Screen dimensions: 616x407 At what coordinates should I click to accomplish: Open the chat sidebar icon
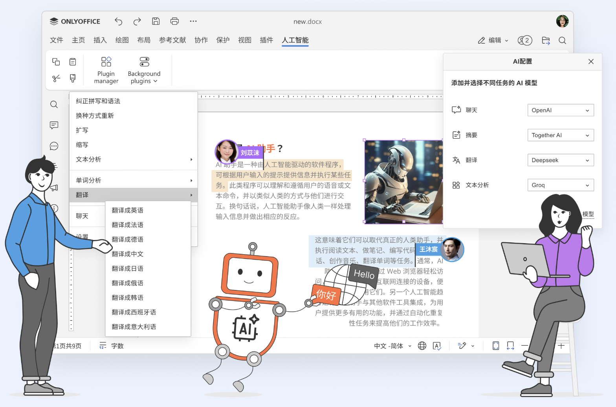(x=54, y=146)
